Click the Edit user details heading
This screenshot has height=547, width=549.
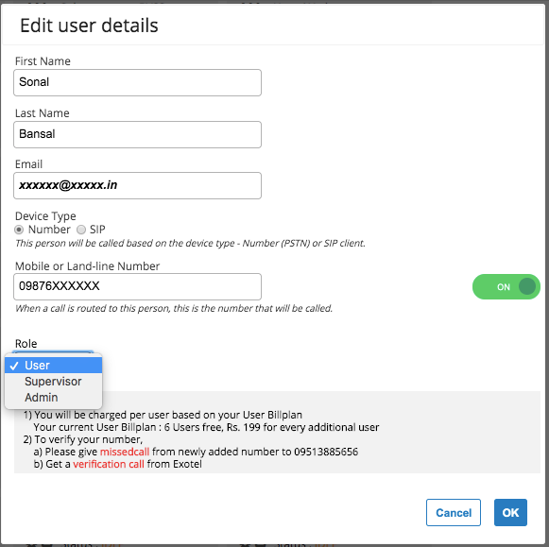(89, 26)
